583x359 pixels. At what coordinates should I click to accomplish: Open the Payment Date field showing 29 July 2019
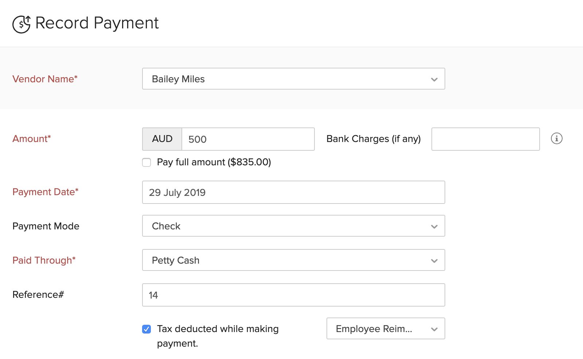[x=293, y=192]
